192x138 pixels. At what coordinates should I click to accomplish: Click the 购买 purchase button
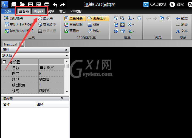click(177, 5)
